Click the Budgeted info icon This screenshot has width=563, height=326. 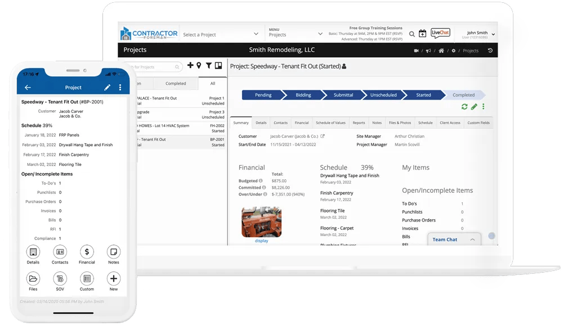(x=261, y=181)
